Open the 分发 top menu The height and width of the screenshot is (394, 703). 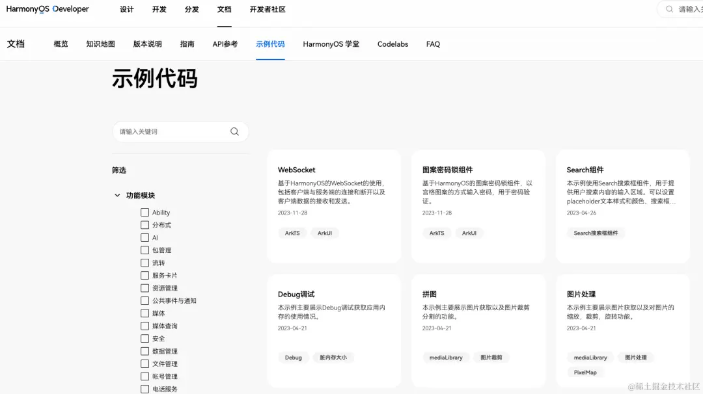[192, 9]
